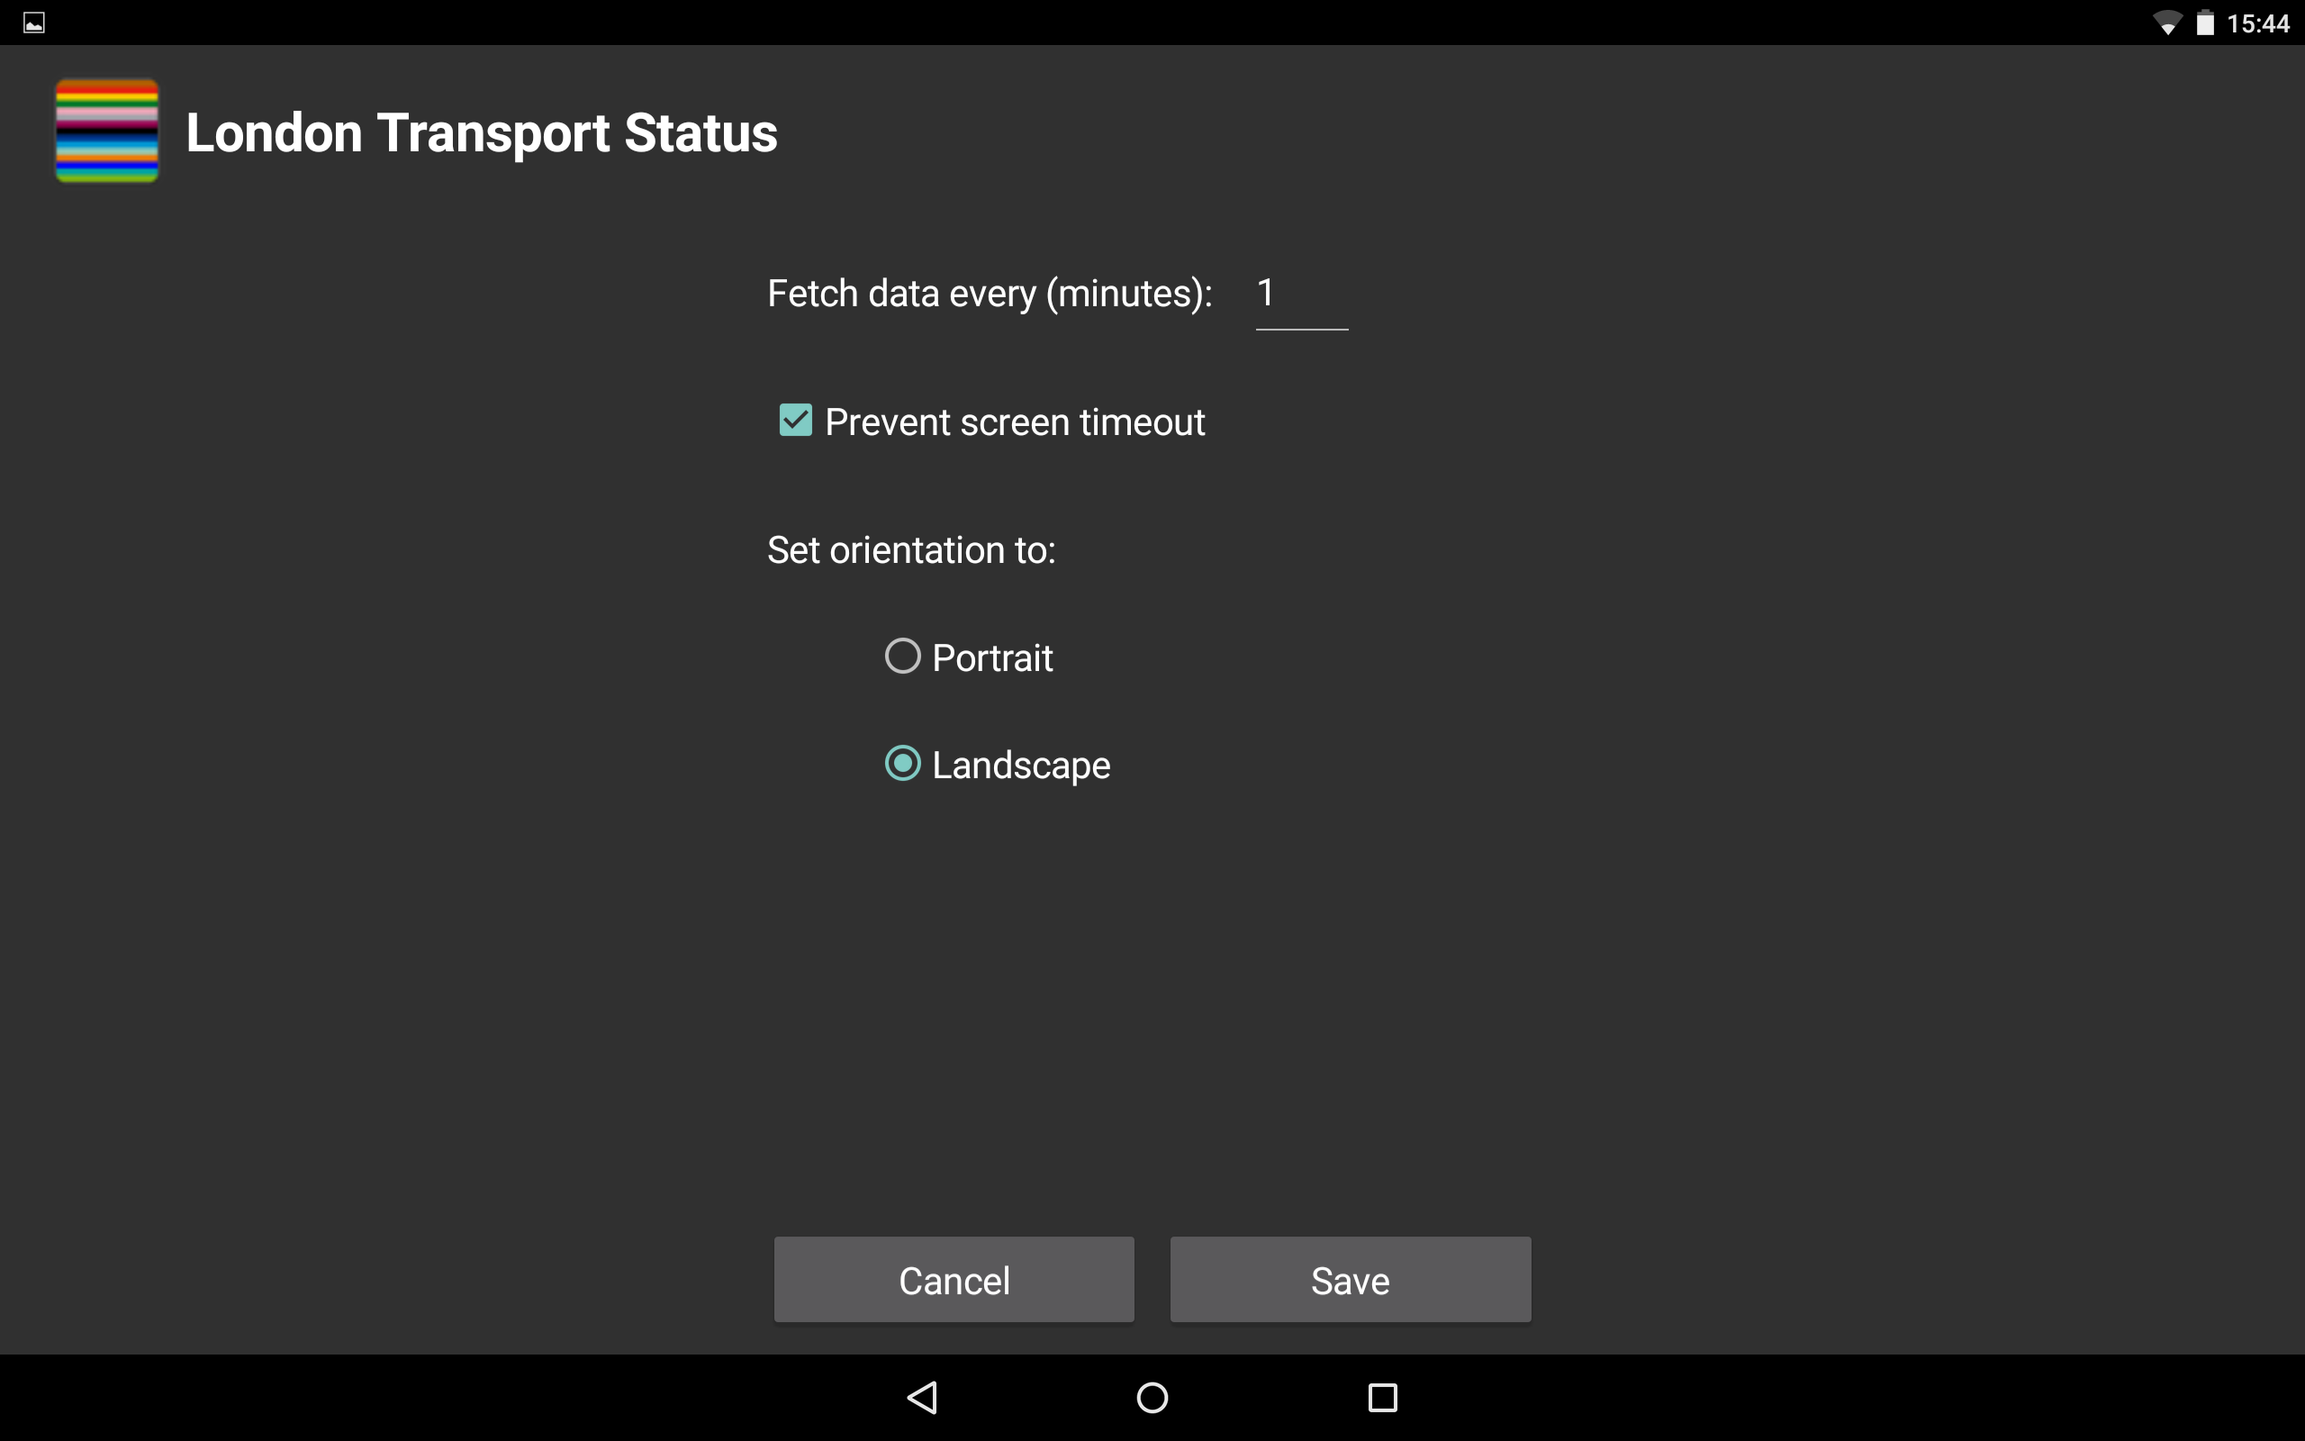The height and width of the screenshot is (1441, 2305).
Task: Click the Wi-Fi signal icon
Action: click(2169, 21)
